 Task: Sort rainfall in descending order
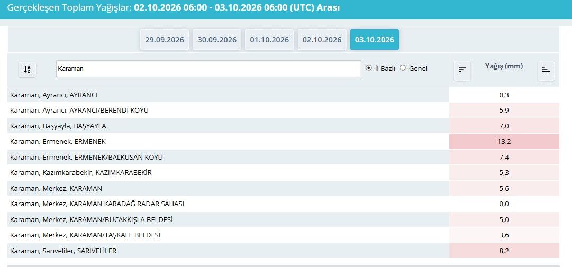click(x=462, y=70)
